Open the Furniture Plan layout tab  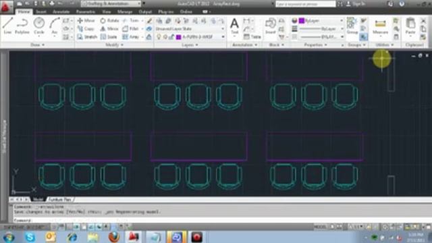tap(60, 199)
